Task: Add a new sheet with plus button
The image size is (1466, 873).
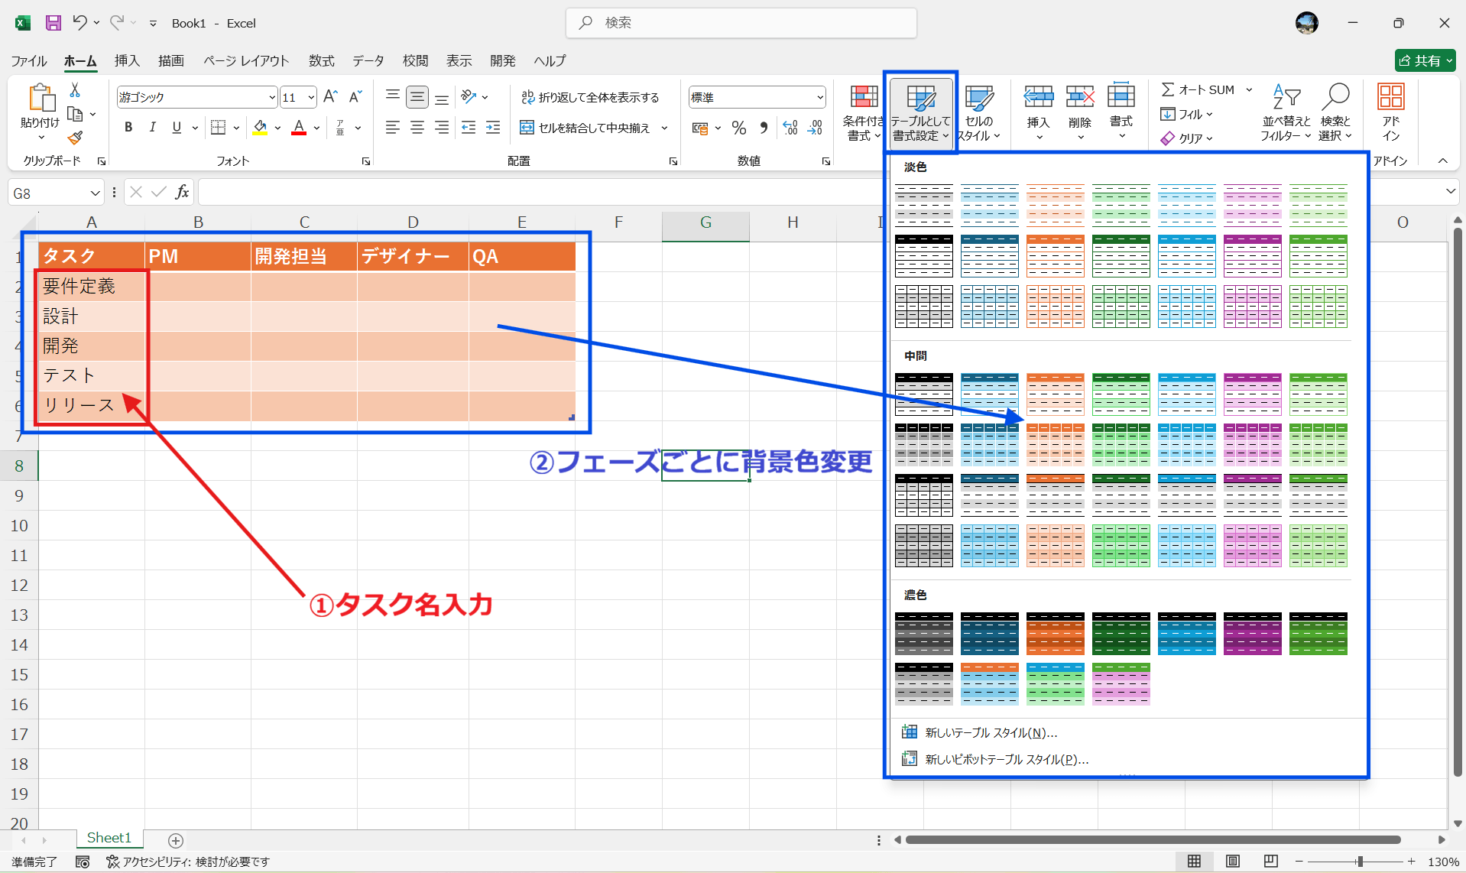Action: pyautogui.click(x=175, y=840)
